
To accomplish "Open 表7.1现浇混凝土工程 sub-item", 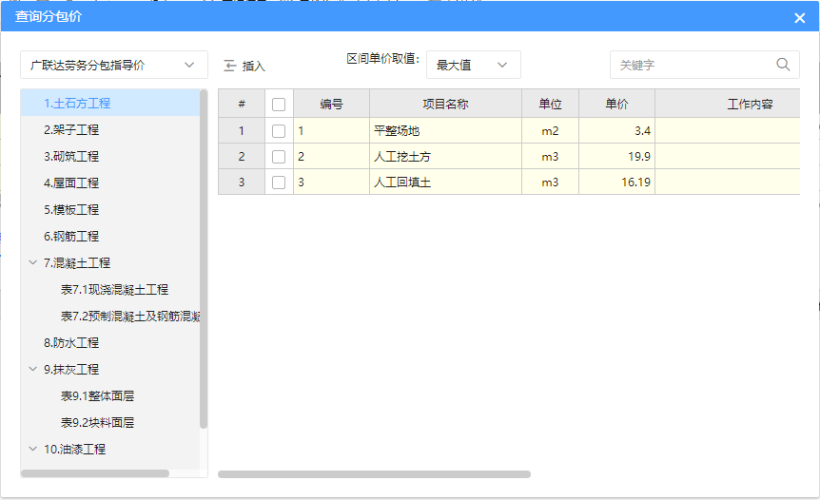I will [114, 289].
